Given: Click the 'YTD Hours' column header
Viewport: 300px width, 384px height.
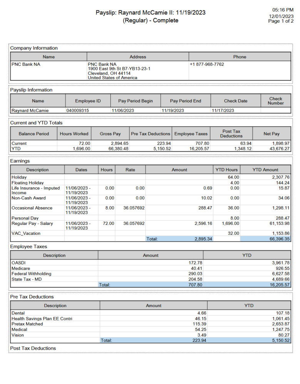Looking at the screenshot, I should tap(227, 170).
